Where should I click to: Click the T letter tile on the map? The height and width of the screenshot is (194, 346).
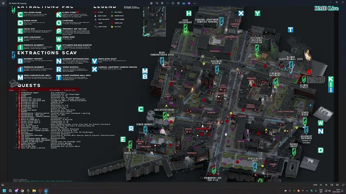click(290, 30)
